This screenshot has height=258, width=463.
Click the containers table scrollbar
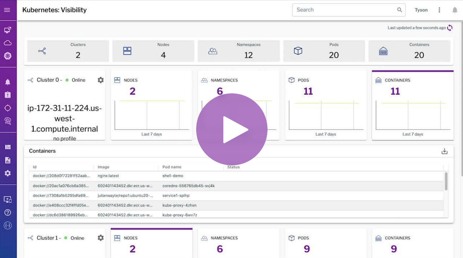click(446, 181)
